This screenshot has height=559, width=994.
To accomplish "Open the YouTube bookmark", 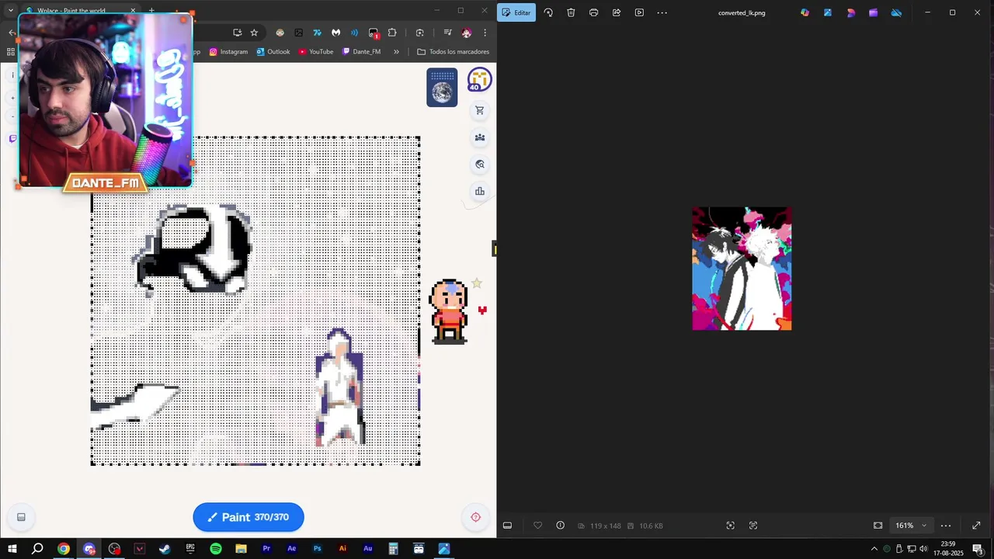I will (x=315, y=52).
